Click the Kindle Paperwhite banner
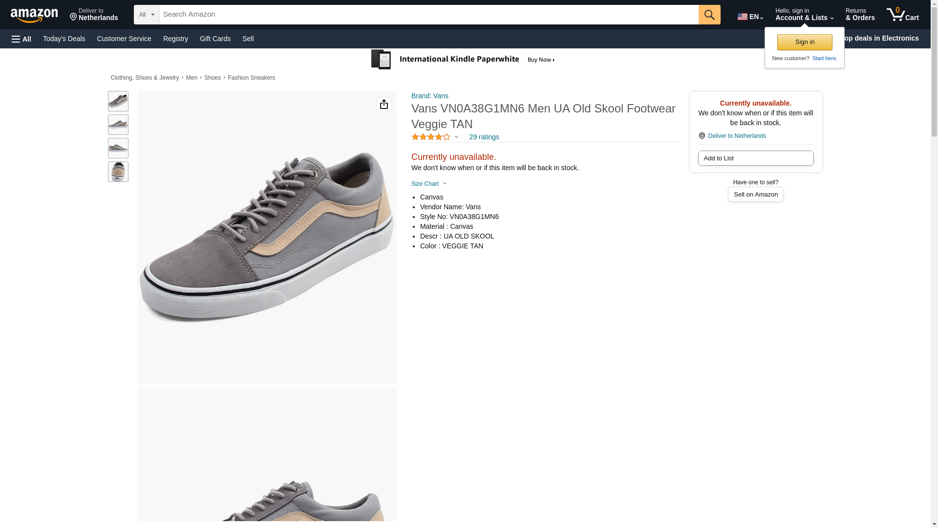Viewport: 938px width, 528px height. pos(463,60)
